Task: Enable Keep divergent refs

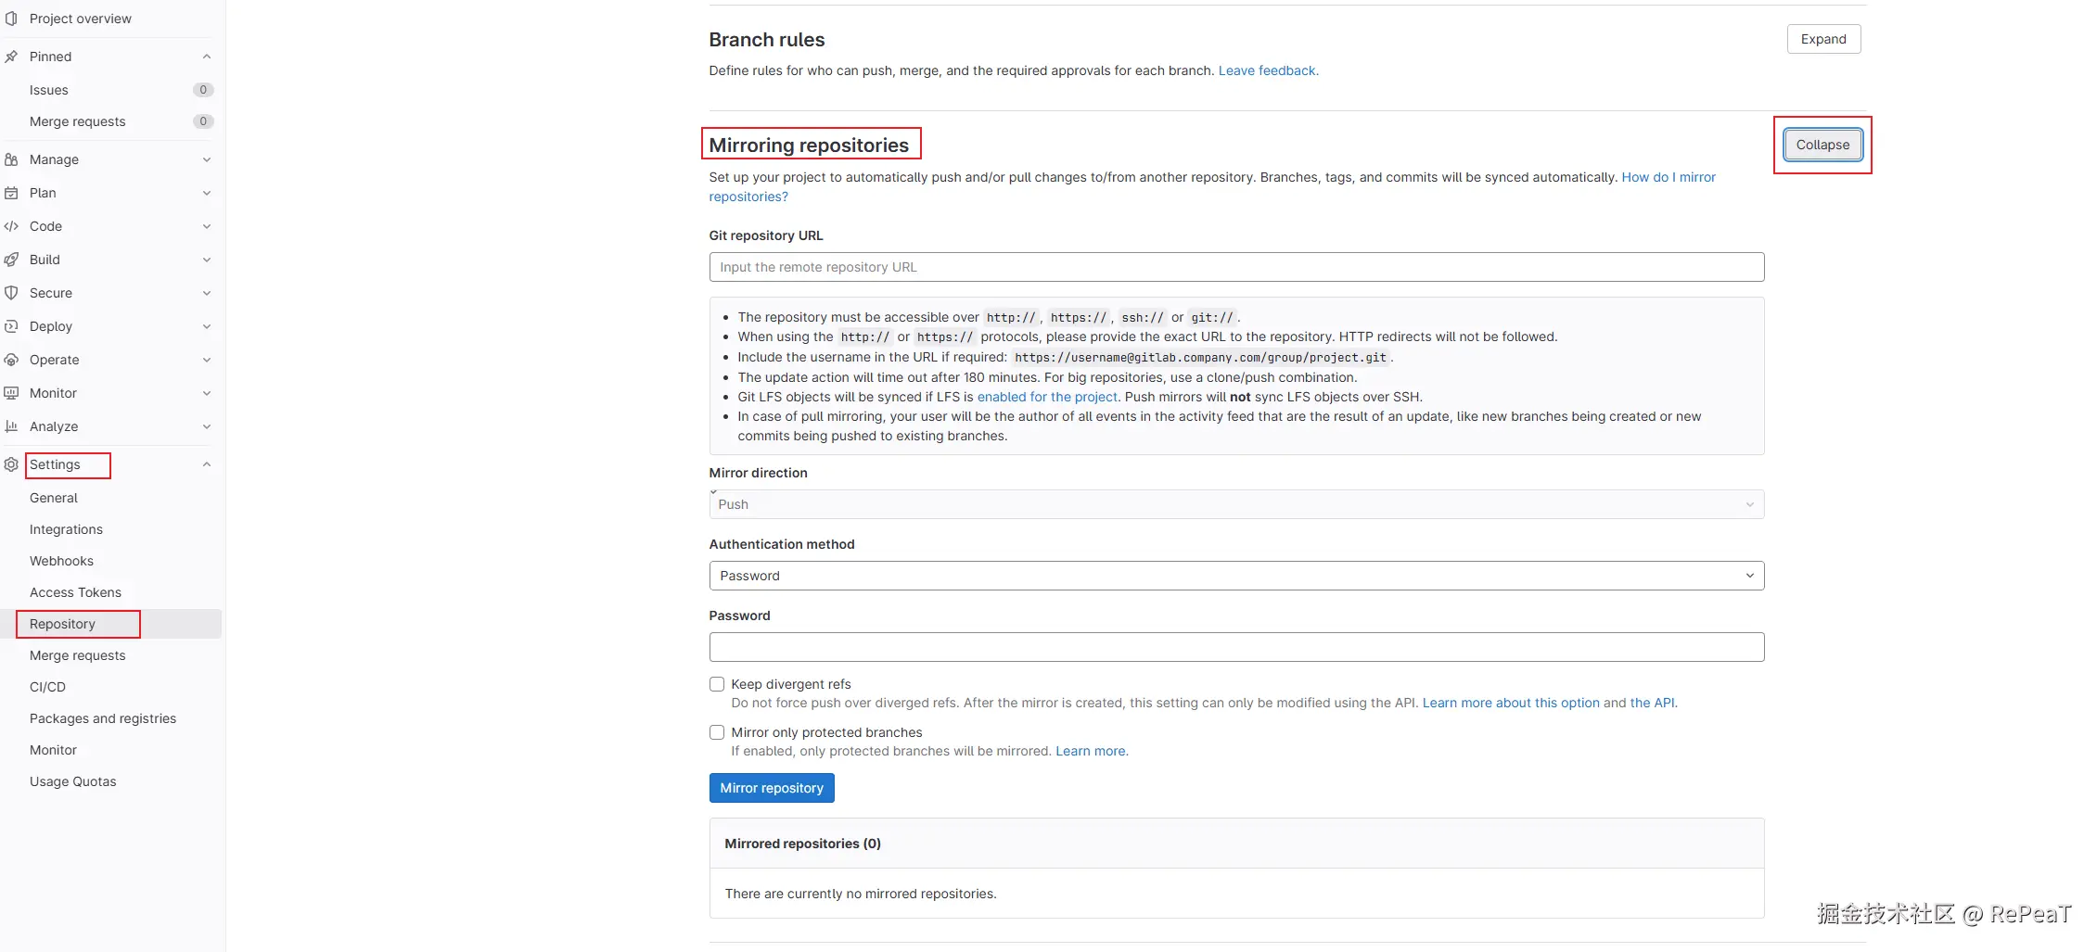Action: point(716,683)
